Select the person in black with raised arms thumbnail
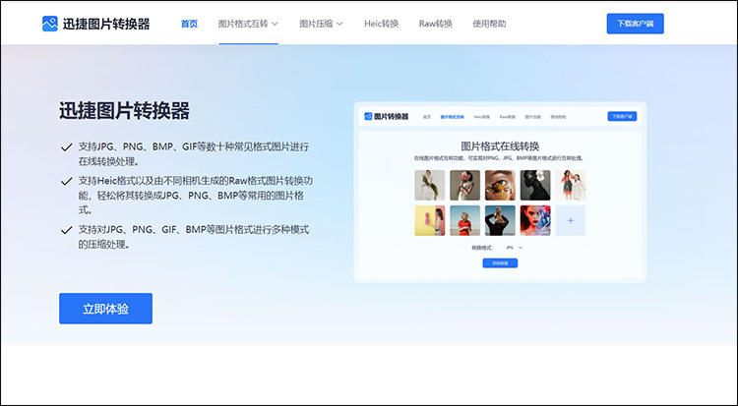738x406 pixels. click(x=500, y=220)
